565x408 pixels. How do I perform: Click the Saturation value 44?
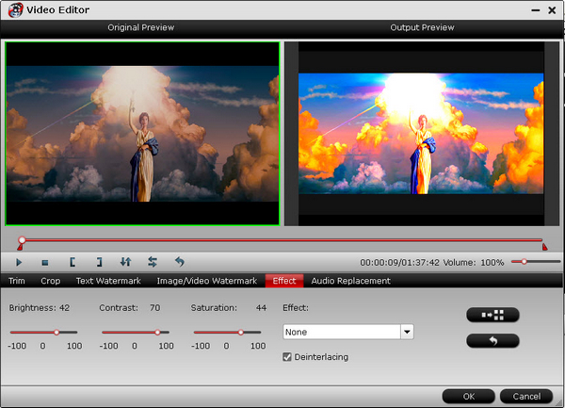click(x=261, y=308)
